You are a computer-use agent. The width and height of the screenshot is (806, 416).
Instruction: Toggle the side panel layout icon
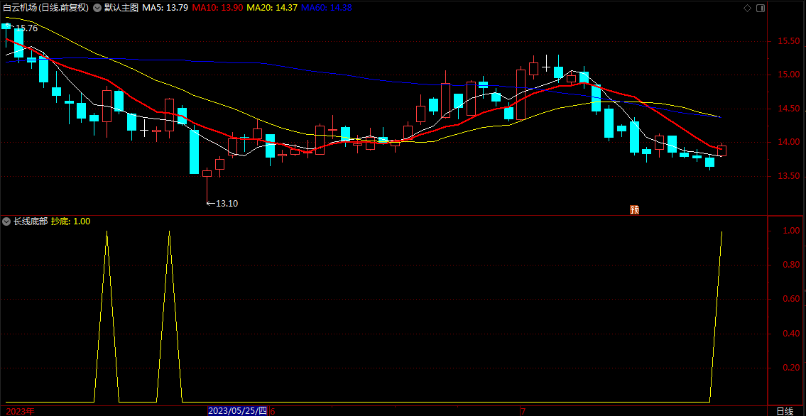761,9
